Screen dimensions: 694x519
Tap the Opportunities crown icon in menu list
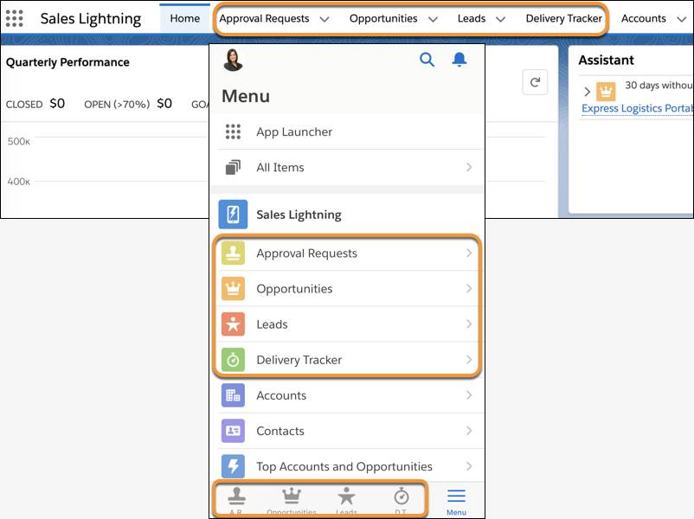click(233, 289)
